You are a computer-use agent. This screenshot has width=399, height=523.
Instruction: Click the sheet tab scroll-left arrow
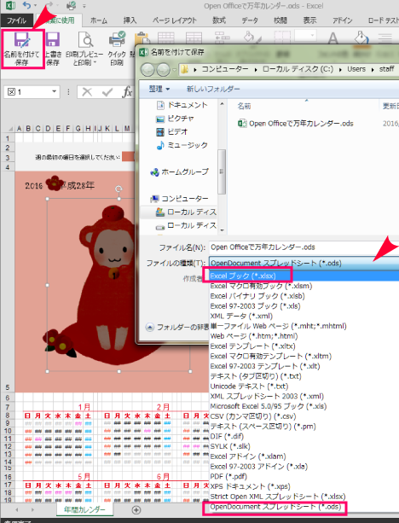(17, 509)
